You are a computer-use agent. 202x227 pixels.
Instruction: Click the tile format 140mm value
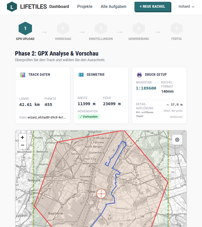tap(167, 92)
